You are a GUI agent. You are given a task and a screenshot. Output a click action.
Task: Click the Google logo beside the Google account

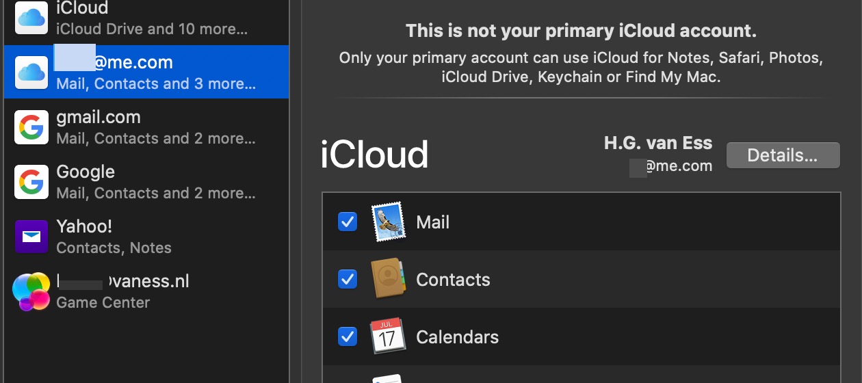click(x=31, y=182)
